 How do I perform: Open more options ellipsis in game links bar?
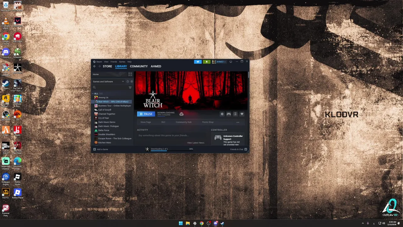click(x=238, y=122)
